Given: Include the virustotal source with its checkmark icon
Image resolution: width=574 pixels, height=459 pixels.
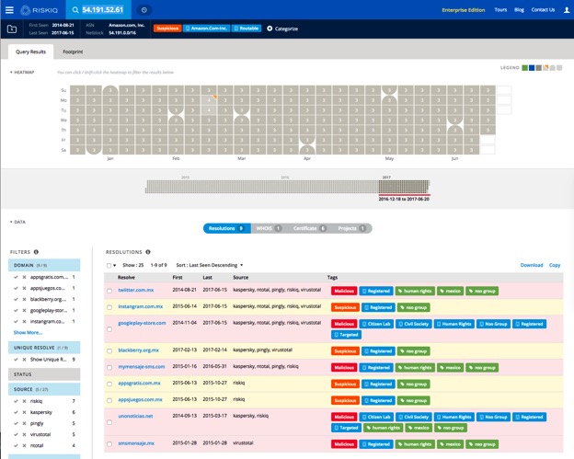Looking at the screenshot, I should pos(16,434).
